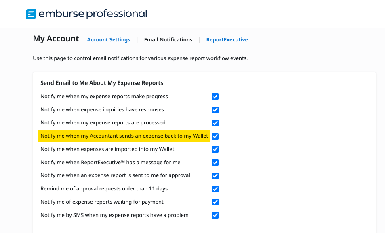Click 'Notify me by SMS' label text
385x233 pixels.
114,215
